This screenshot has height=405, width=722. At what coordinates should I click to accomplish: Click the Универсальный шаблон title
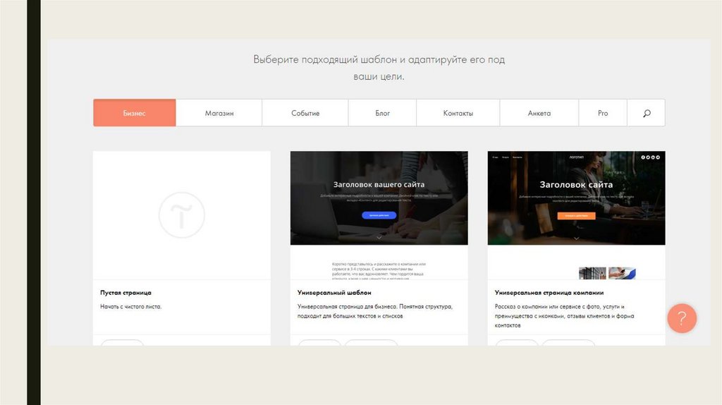[334, 292]
